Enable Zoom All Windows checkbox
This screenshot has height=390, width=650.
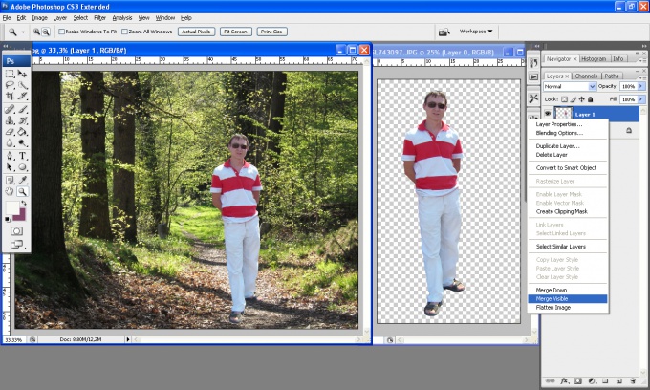click(x=124, y=32)
